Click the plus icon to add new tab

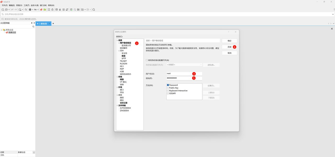click(53, 23)
